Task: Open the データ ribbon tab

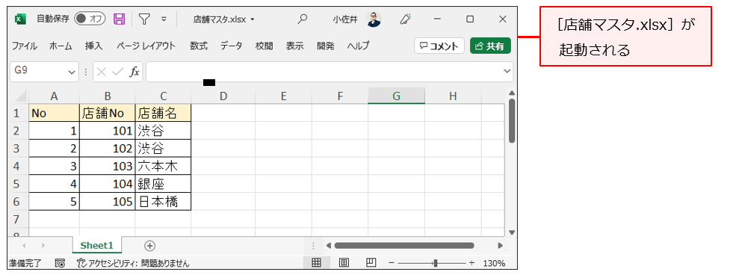Action: pyautogui.click(x=231, y=46)
